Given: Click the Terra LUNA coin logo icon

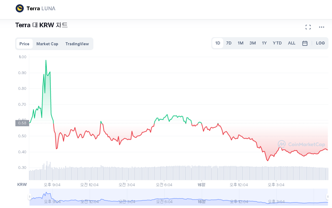Looking at the screenshot, I should [20, 9].
